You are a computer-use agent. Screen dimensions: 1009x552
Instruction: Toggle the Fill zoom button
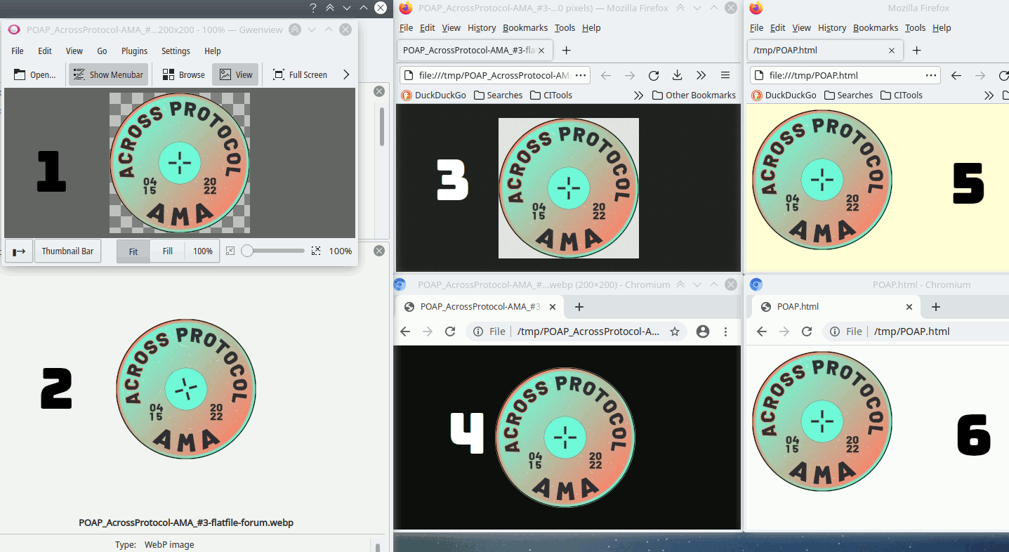(x=168, y=251)
